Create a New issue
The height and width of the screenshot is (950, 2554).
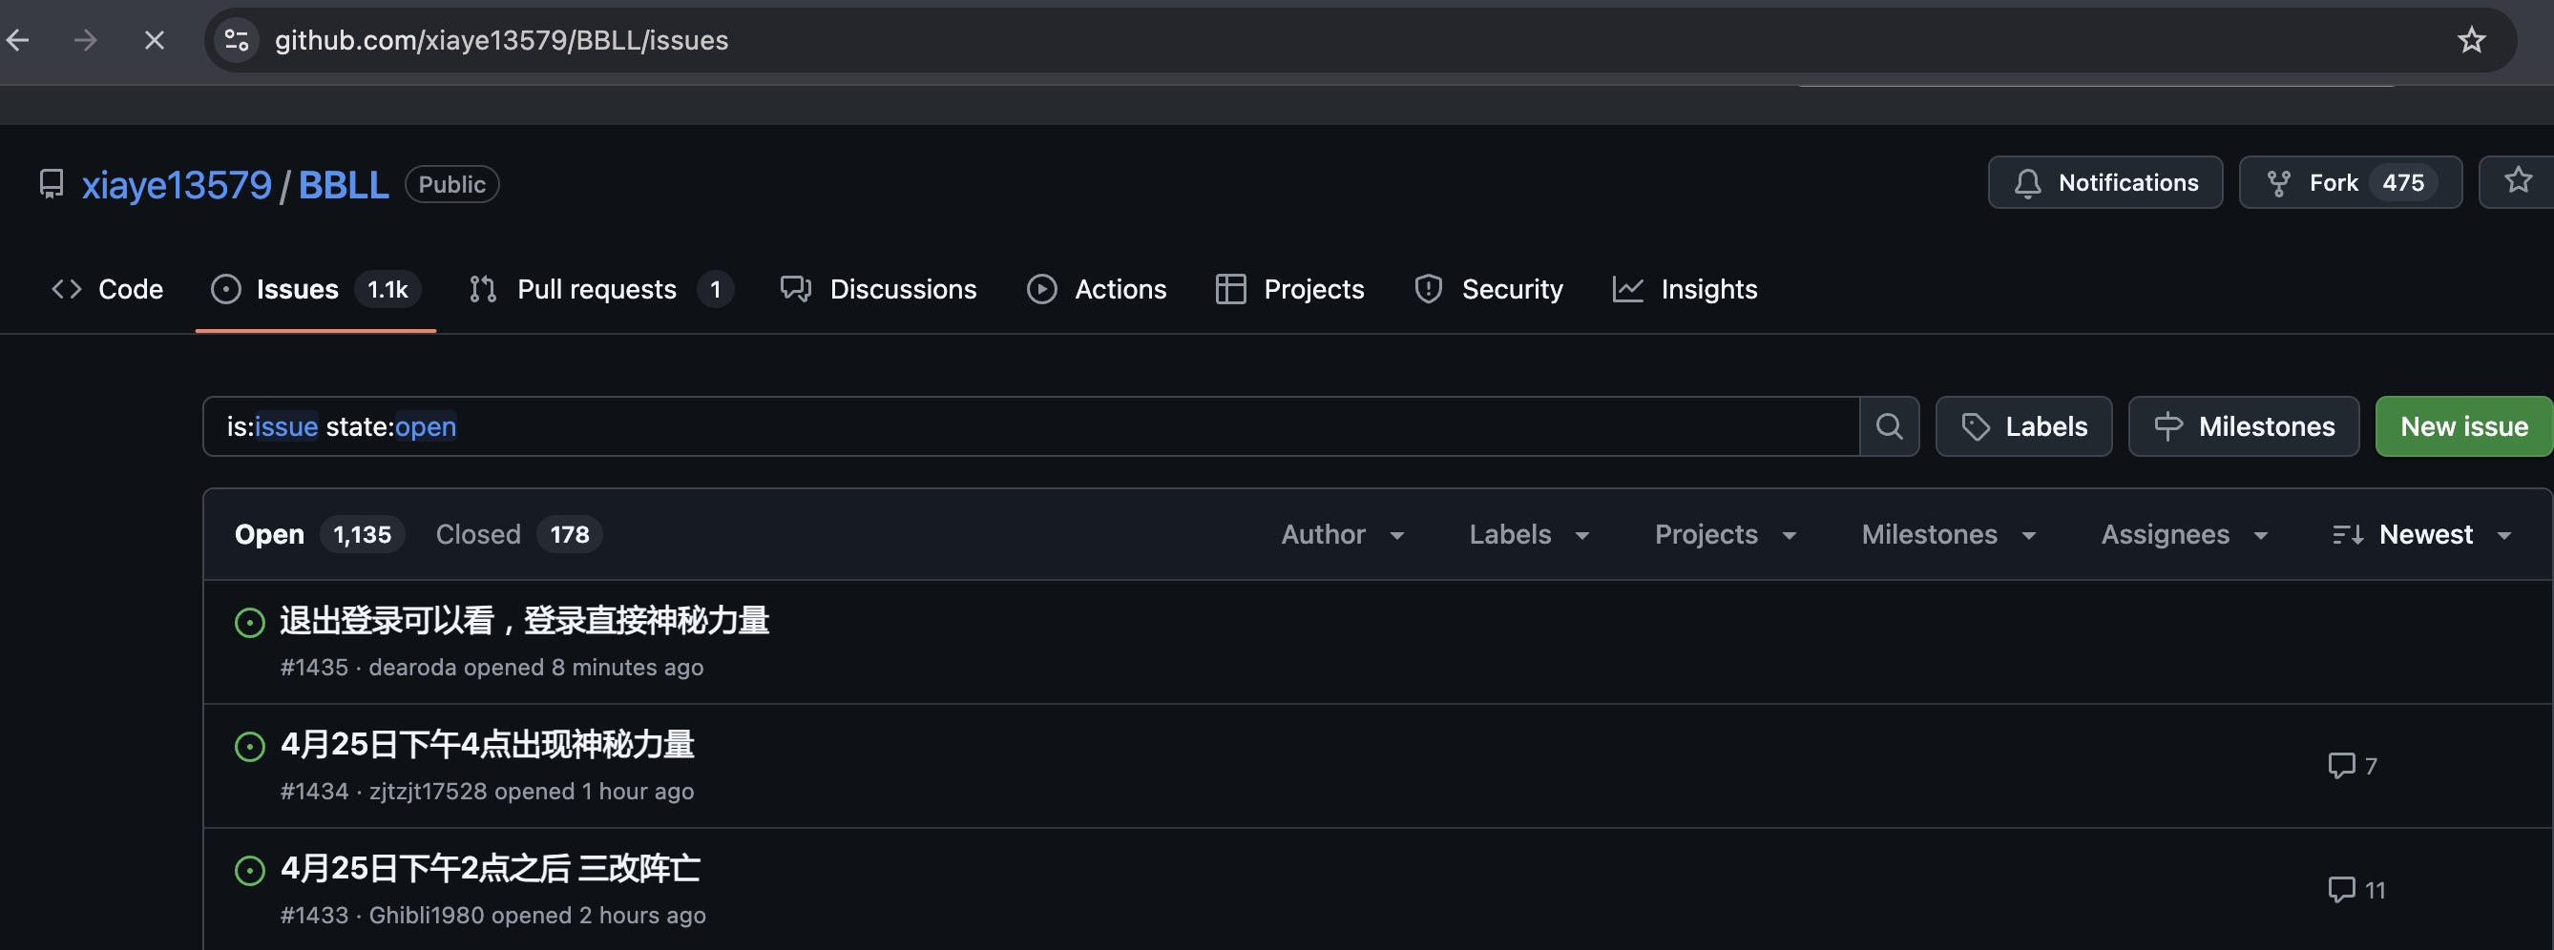pos(2463,427)
